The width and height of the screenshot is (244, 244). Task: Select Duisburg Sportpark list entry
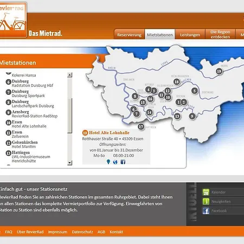28,93
